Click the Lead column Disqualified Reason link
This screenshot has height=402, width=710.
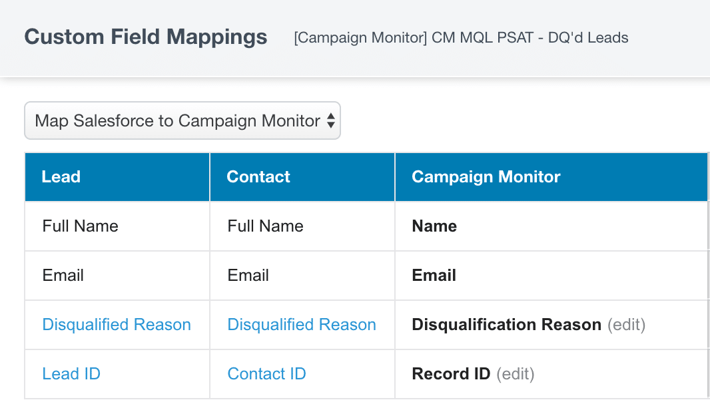pos(117,325)
